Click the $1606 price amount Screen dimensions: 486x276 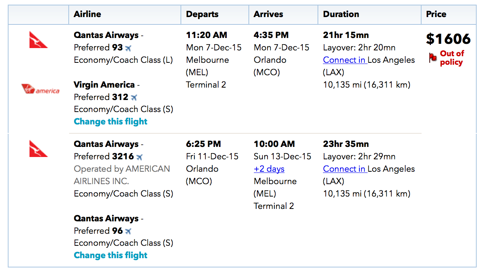pyautogui.click(x=448, y=39)
